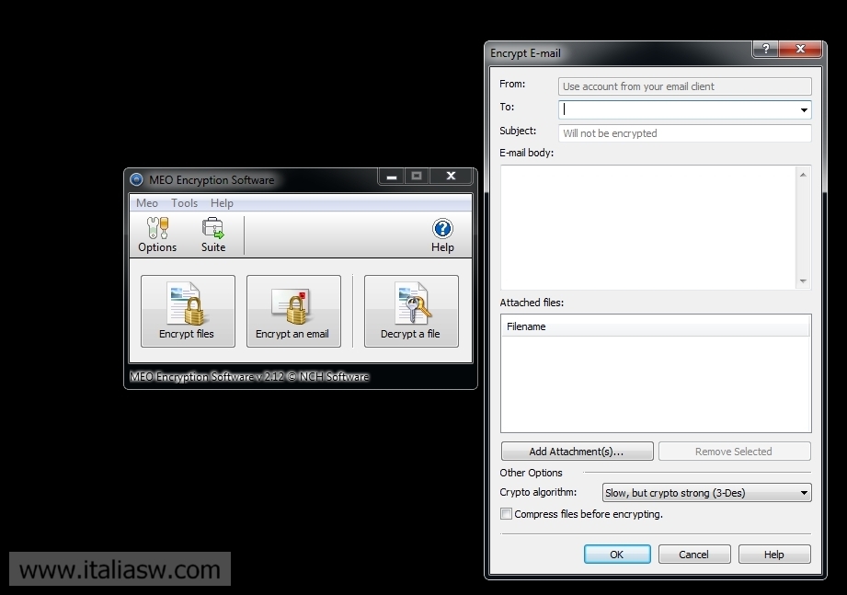Open the To recipient dropdown
This screenshot has width=847, height=595.
coord(806,109)
